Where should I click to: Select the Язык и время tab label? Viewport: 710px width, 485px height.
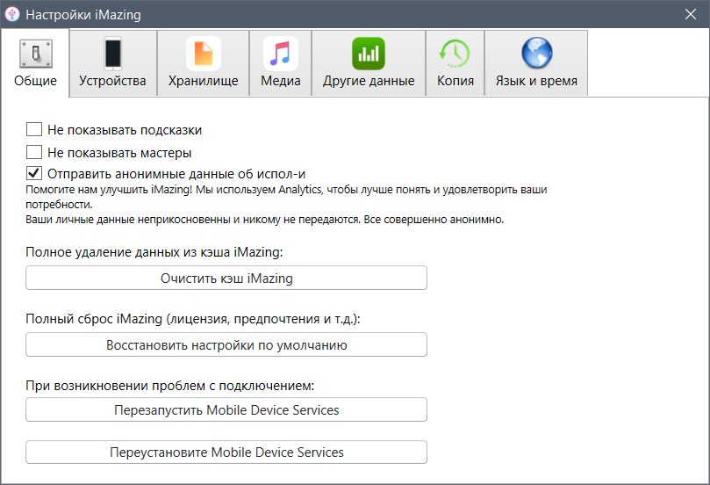coord(536,81)
